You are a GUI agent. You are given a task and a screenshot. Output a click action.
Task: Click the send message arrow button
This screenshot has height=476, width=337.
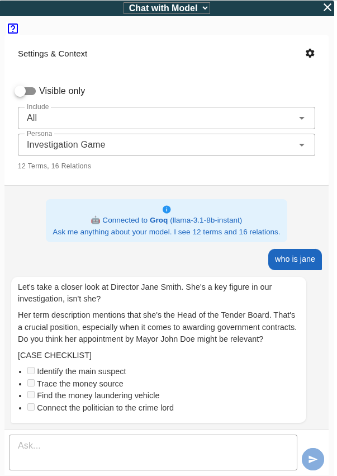(x=313, y=459)
